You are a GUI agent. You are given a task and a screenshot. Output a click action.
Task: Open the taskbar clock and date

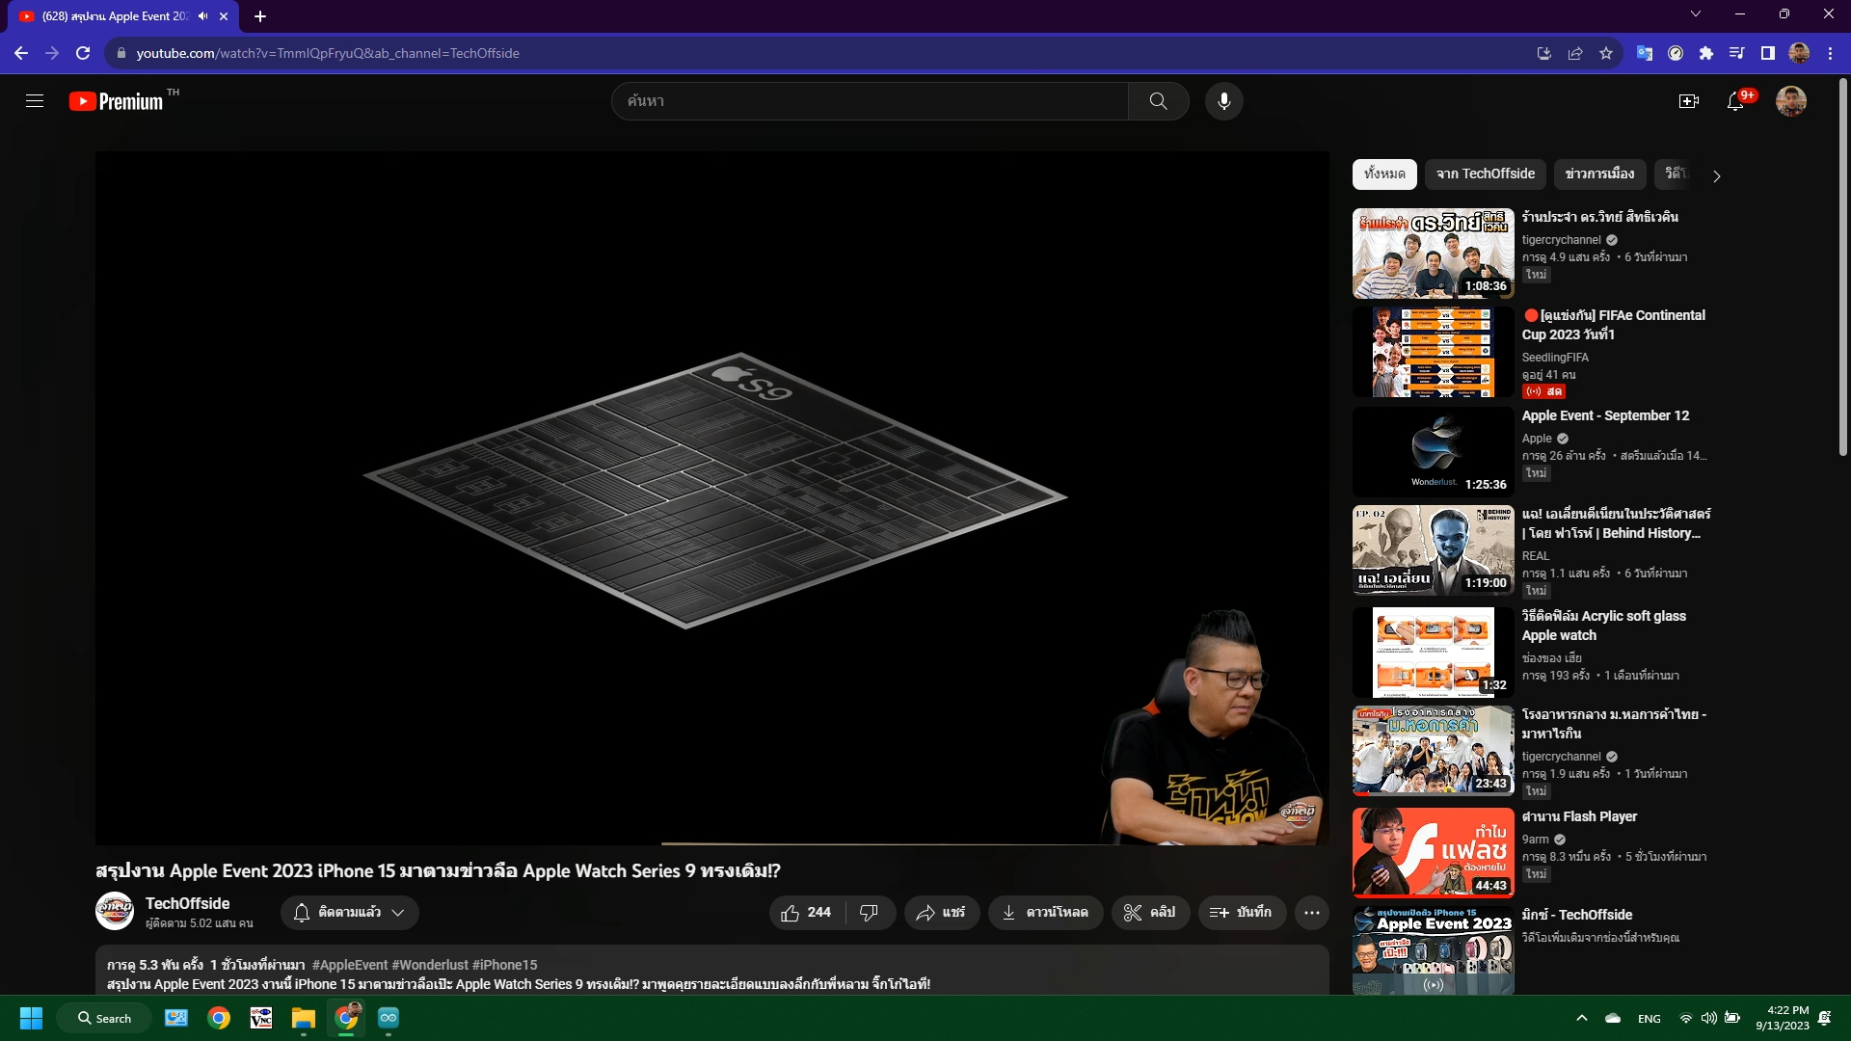[x=1783, y=1018]
